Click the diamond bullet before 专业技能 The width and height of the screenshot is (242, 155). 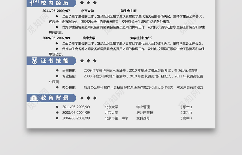point(57,76)
